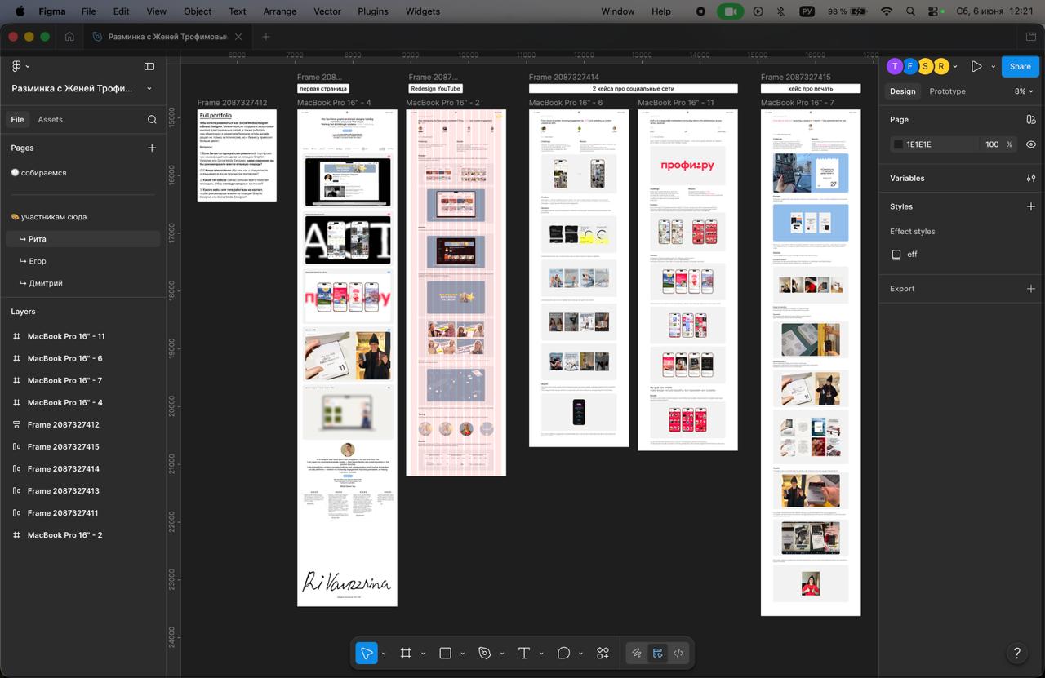Expand the Comment tool options chevron
This screenshot has width=1045, height=678.
580,653
